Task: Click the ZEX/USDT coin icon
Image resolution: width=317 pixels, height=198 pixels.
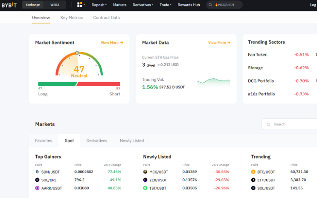Action: 145,180
